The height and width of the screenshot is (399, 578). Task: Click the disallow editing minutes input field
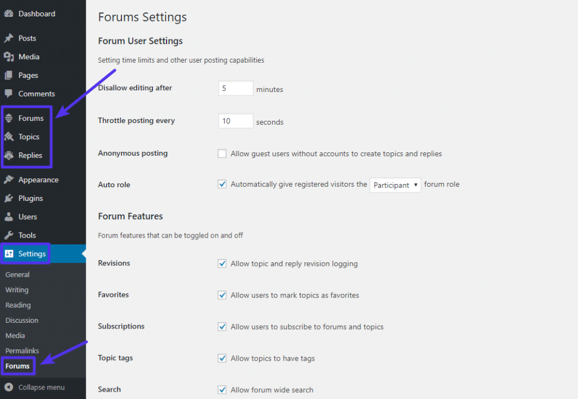[x=235, y=88]
